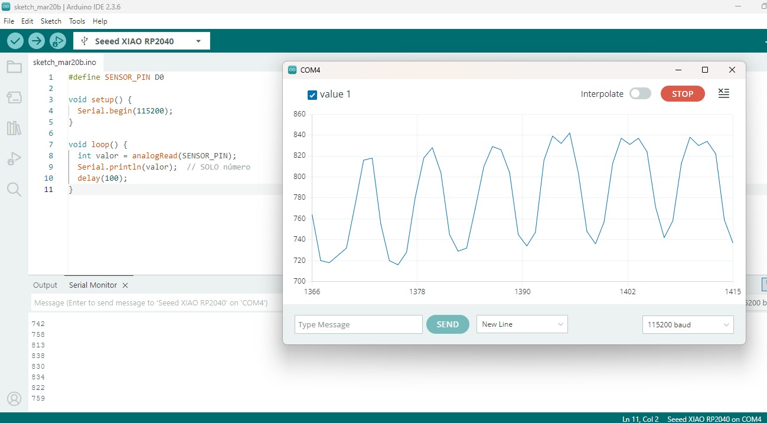
Task: Click code line 8 with analogRead
Action: click(156, 156)
